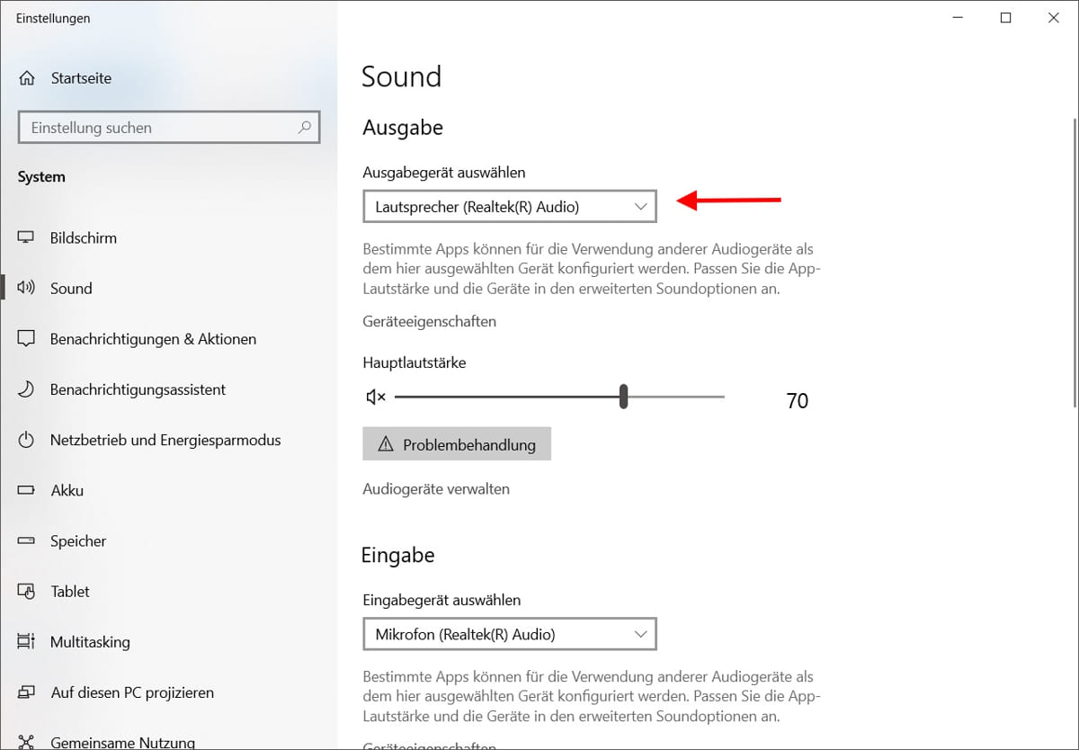Adjust the Hauptlautstärke slider
Screen dimensions: 1079x750
pos(623,397)
